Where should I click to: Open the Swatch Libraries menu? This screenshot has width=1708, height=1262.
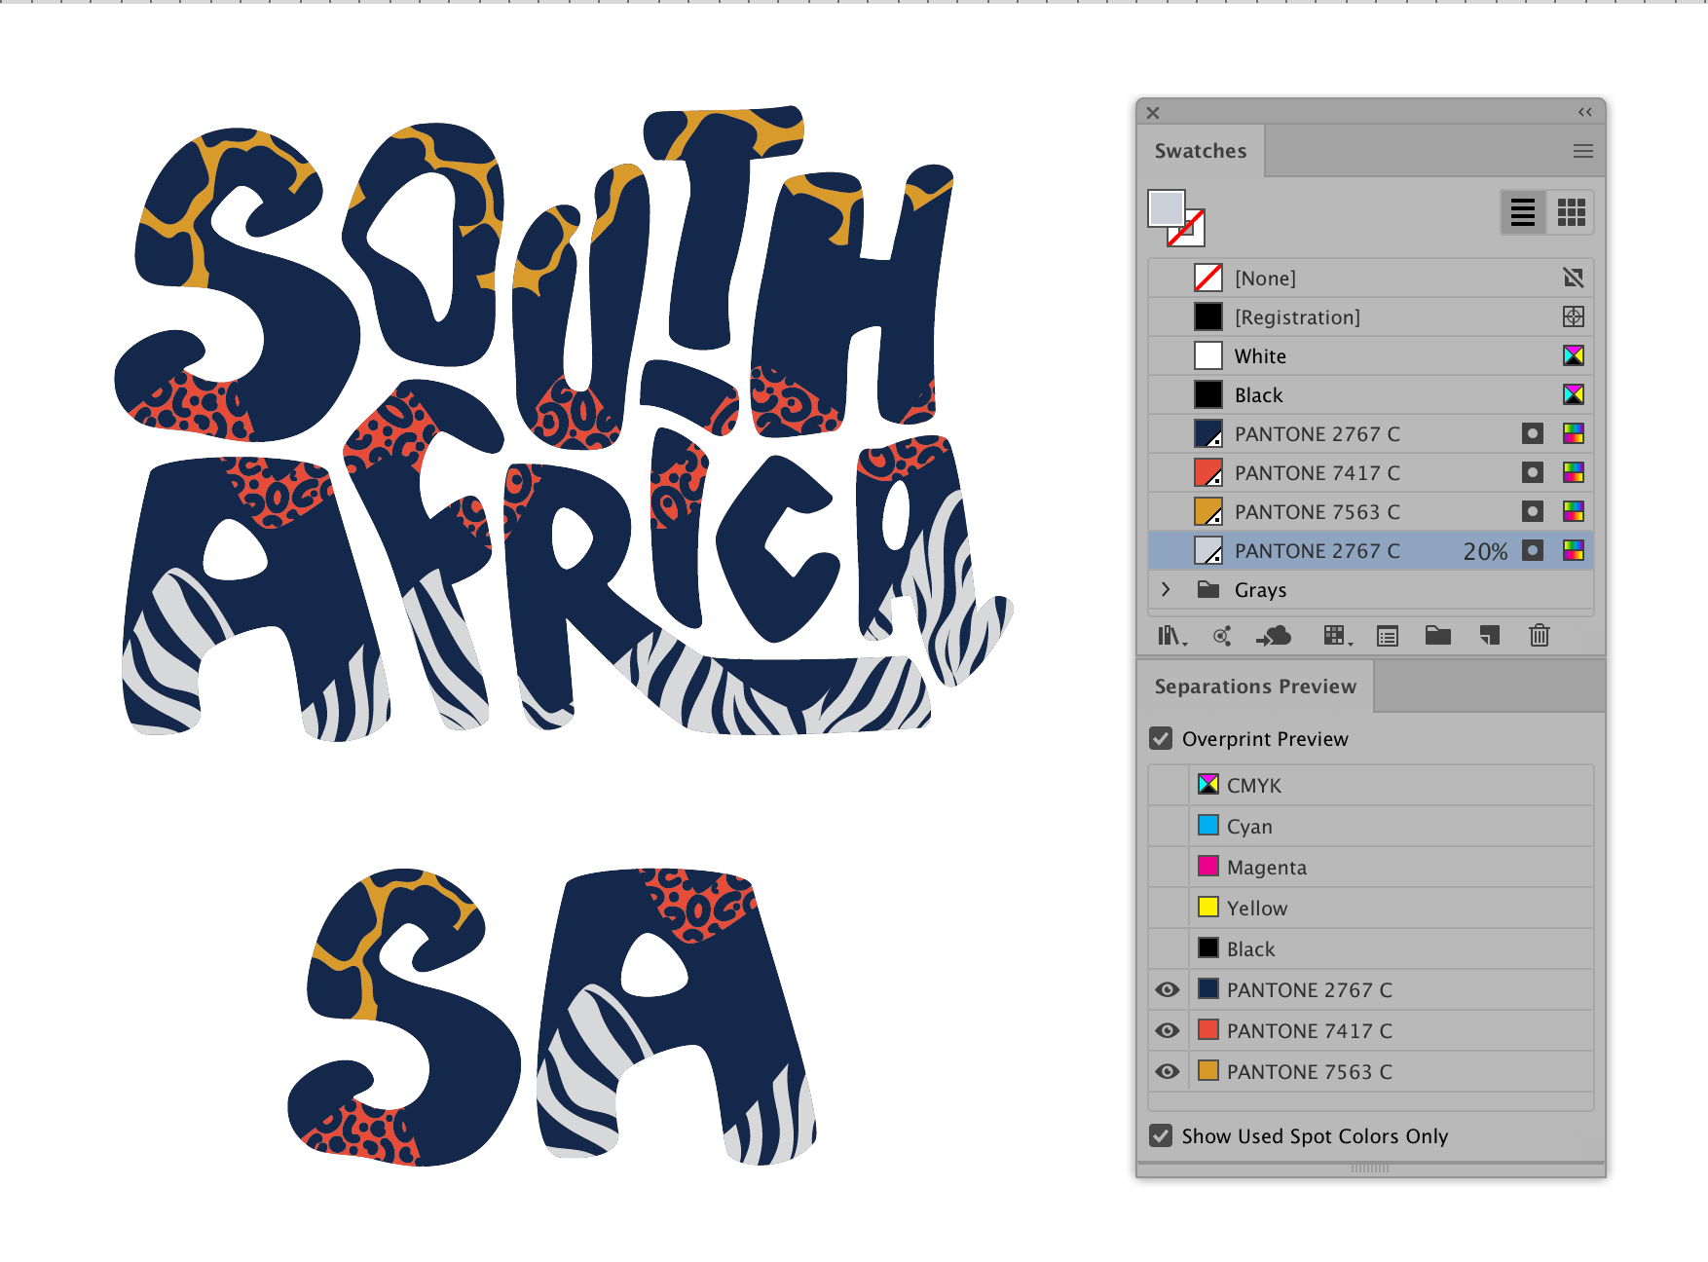(1171, 636)
